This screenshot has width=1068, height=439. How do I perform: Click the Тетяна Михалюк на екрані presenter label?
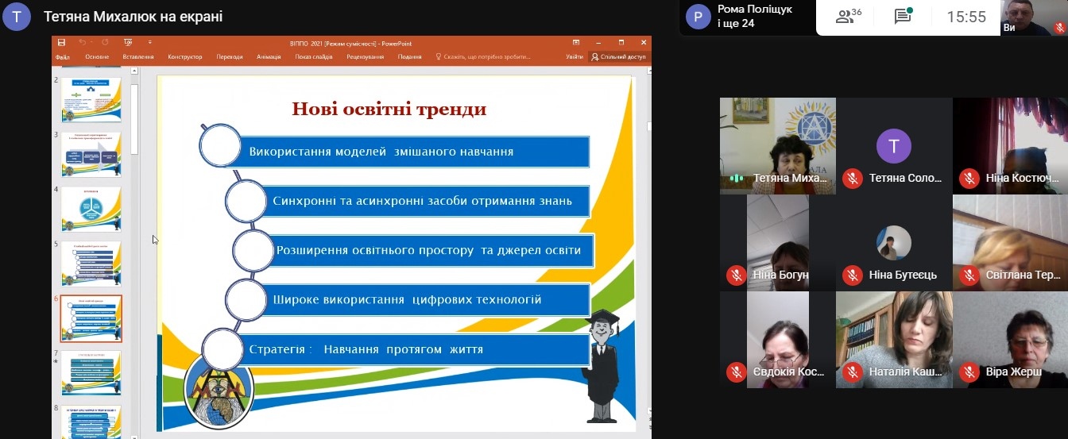point(133,17)
